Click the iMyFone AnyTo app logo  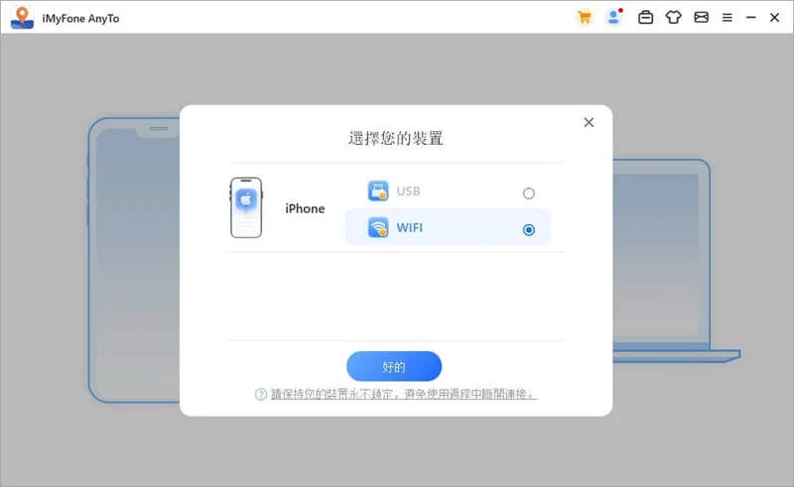[x=22, y=18]
